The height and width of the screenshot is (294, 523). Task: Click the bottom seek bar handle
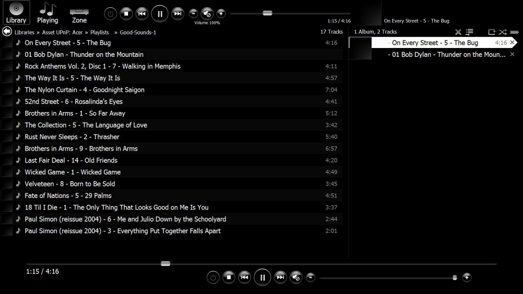(x=165, y=264)
